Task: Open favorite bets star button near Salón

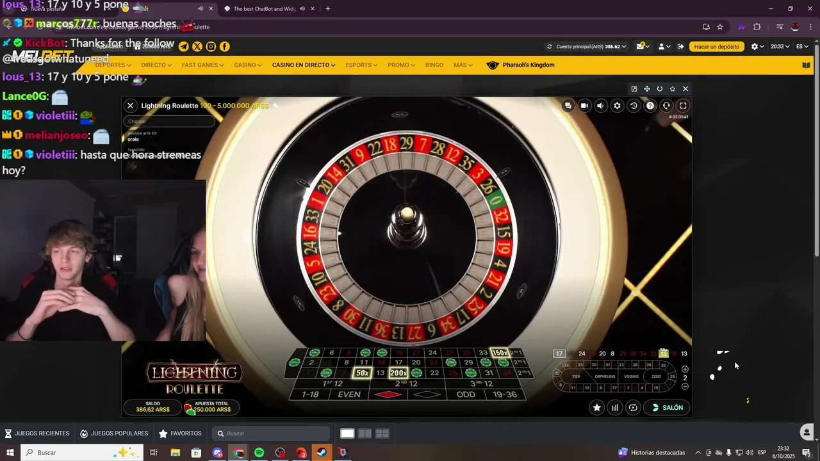Action: (597, 407)
